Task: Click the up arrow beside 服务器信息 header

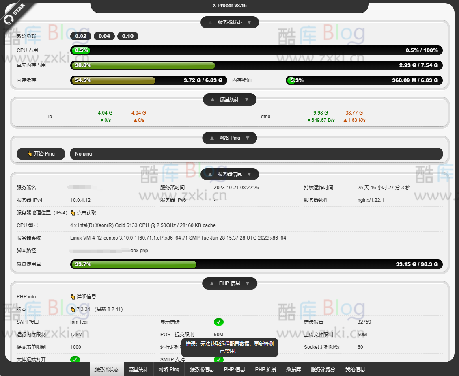Action: 210,174
